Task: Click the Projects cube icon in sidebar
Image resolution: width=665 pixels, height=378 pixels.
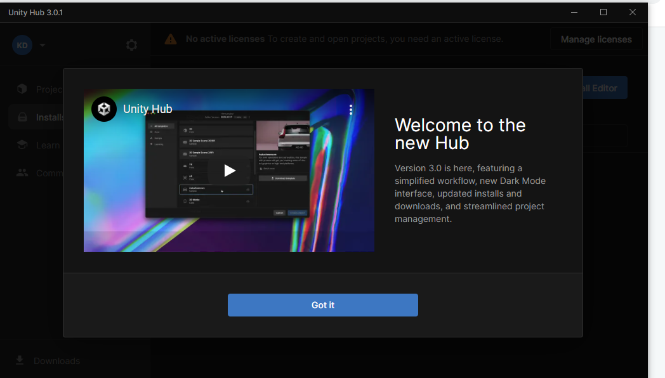Action: (22, 89)
